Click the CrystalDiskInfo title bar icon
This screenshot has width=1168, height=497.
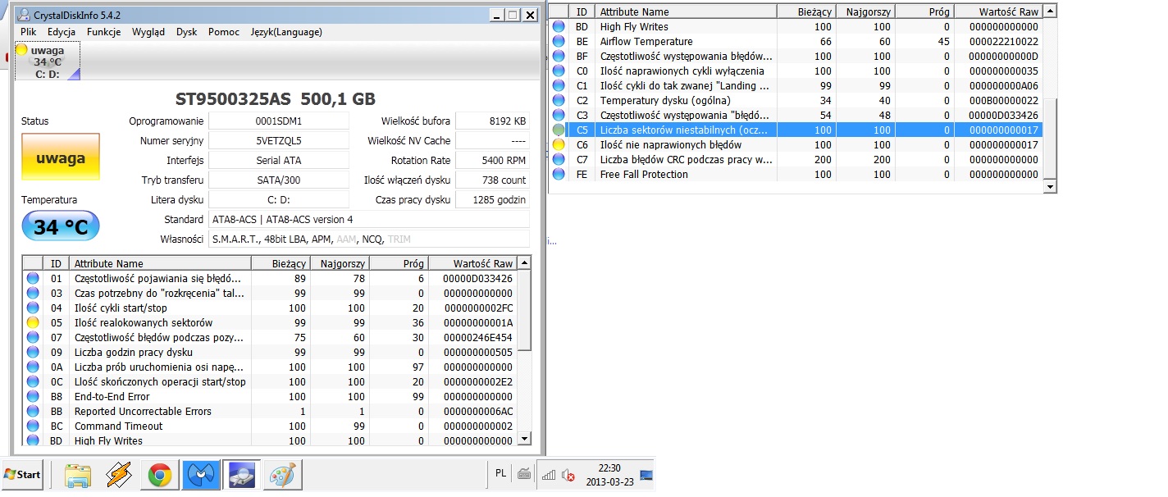point(25,15)
